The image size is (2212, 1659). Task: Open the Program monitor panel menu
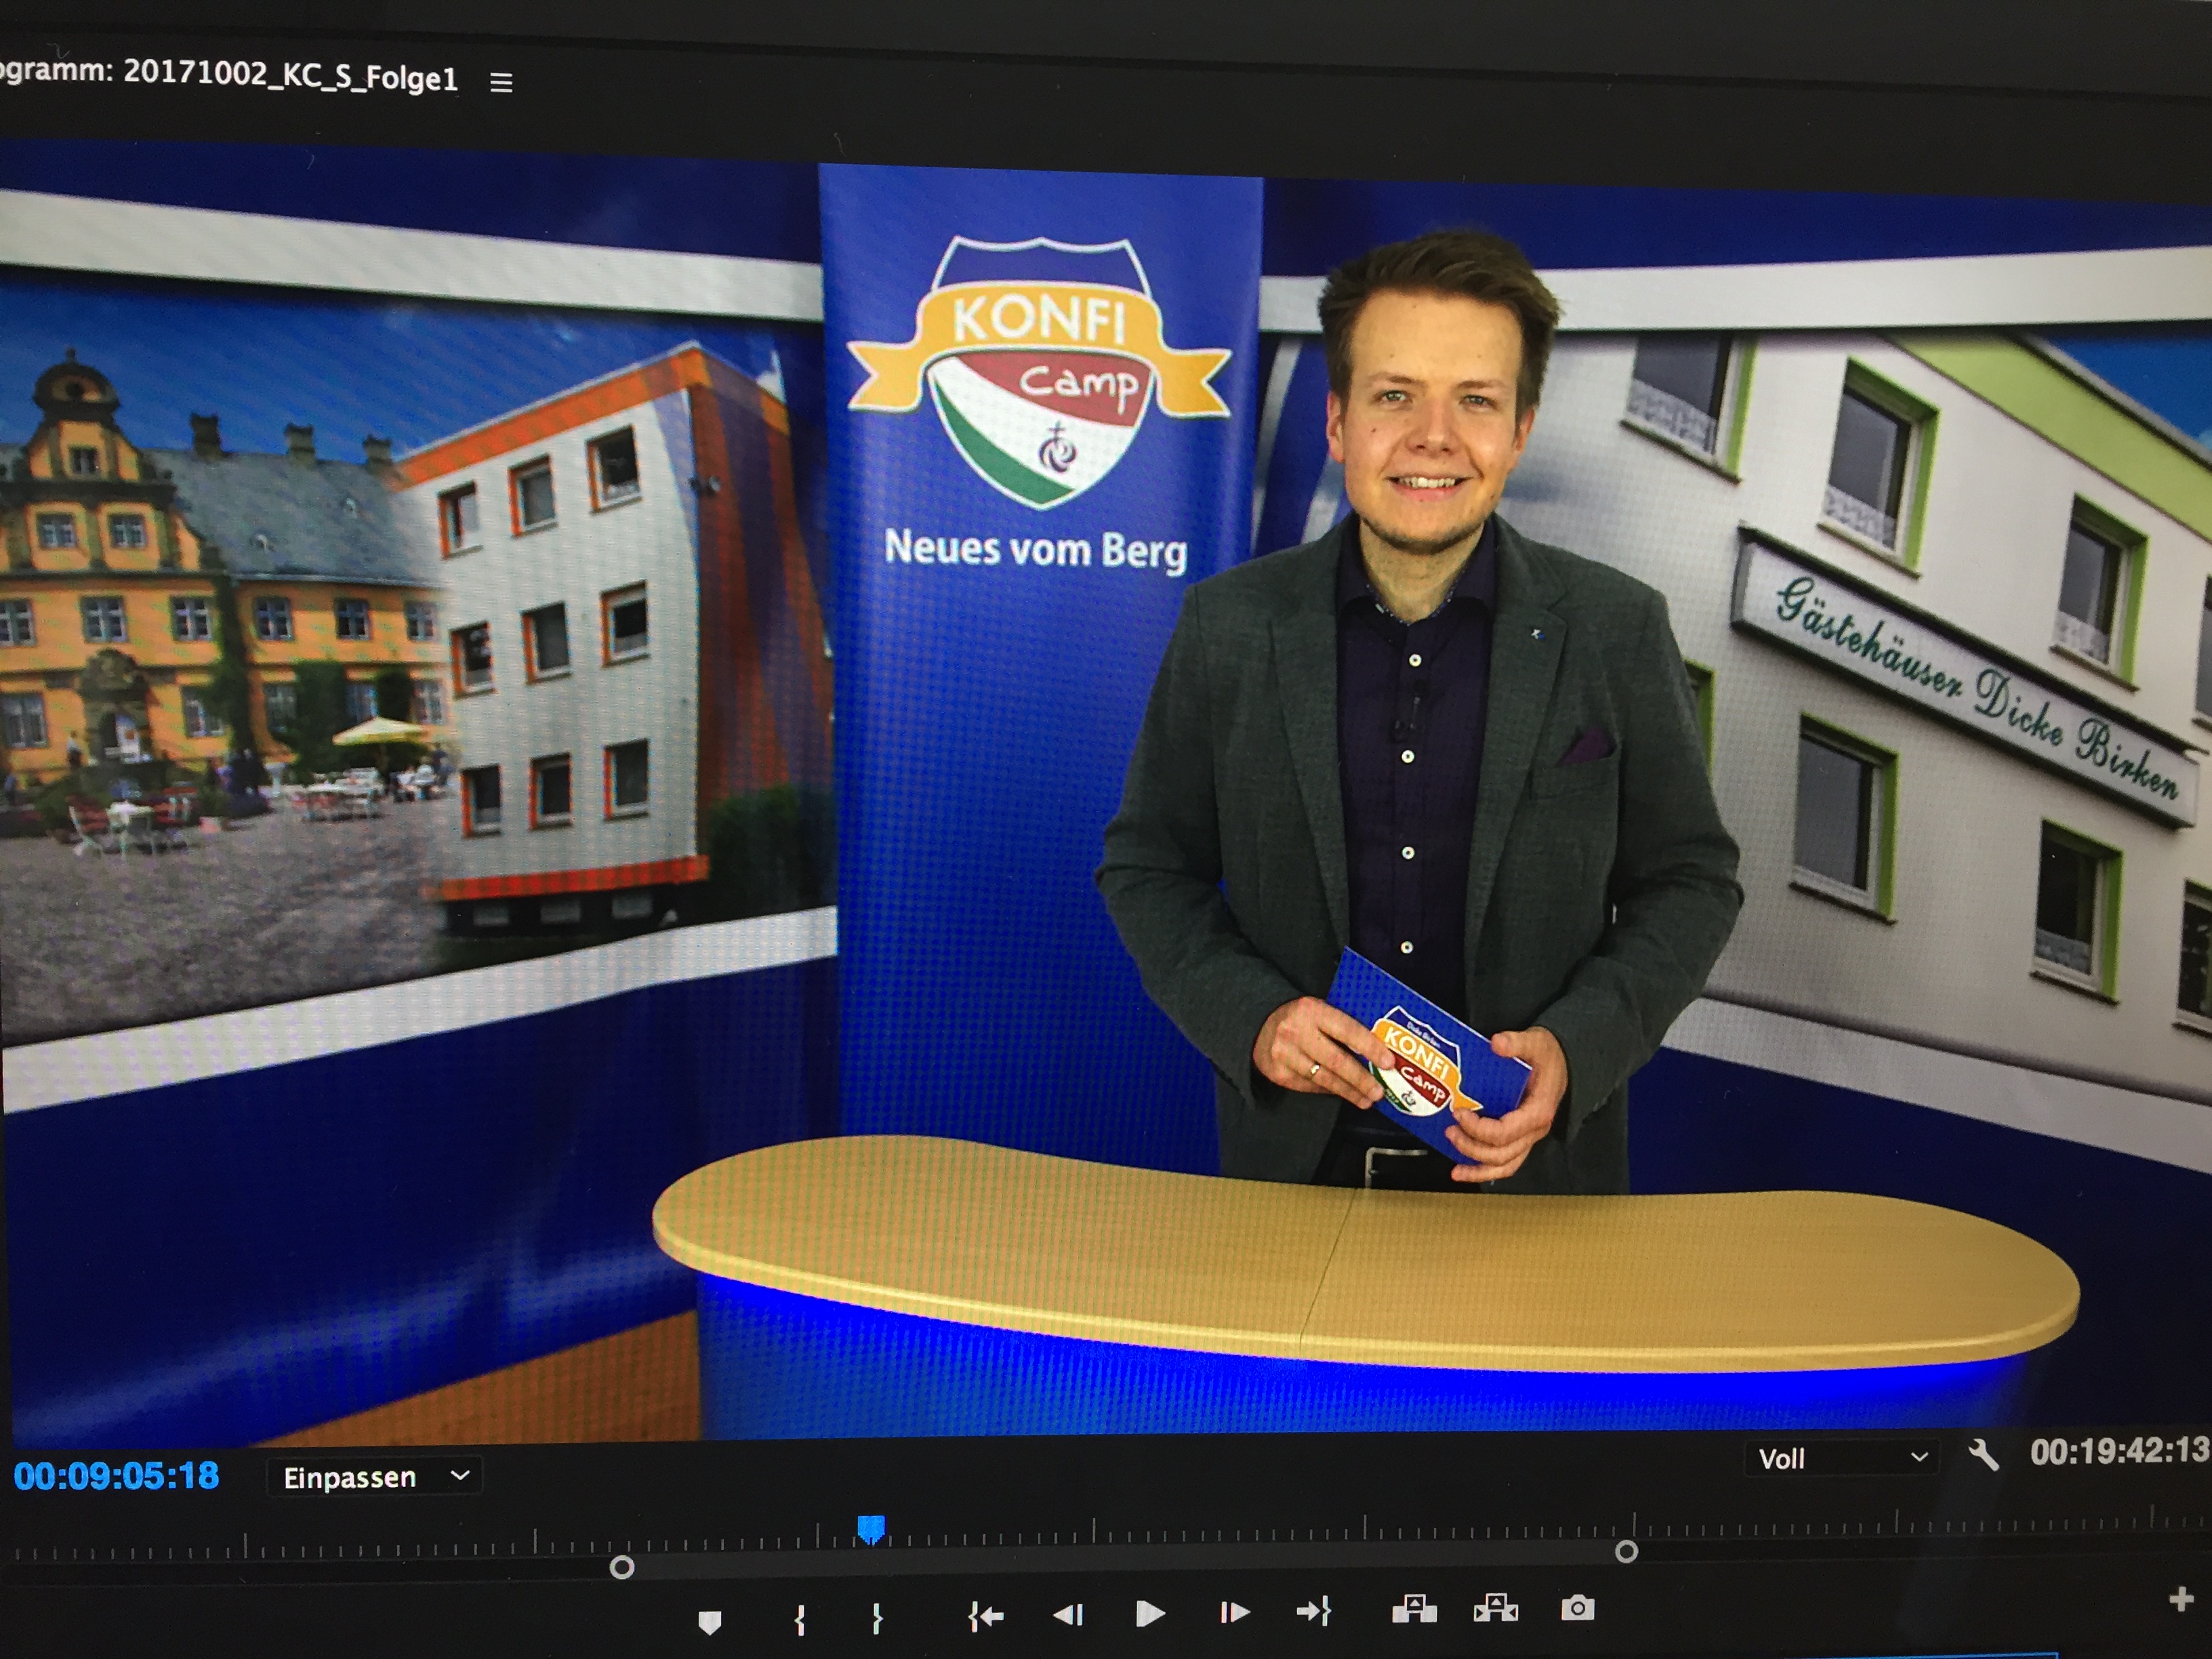[501, 82]
